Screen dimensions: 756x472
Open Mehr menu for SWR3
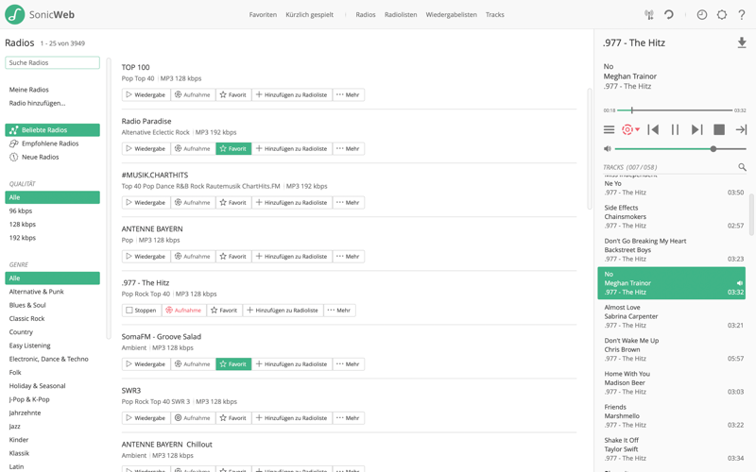[x=348, y=418]
